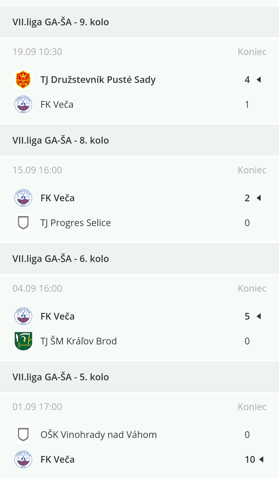The width and height of the screenshot is (279, 478).
Task: Click FK Veča crest in 8. kolo match
Action: pos(23,198)
